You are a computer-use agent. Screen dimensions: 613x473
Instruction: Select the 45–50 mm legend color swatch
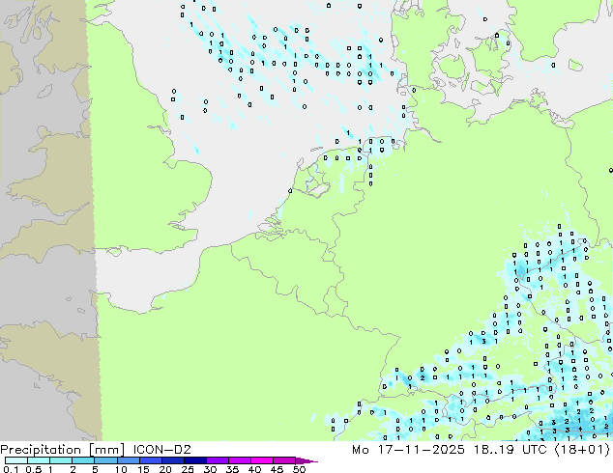[x=284, y=460]
